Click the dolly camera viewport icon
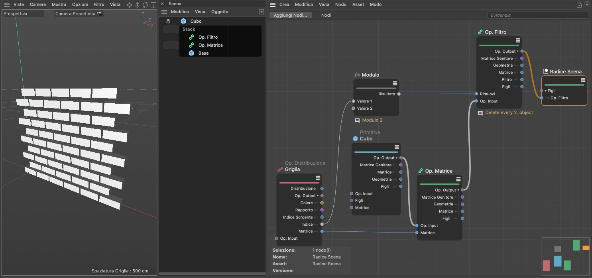The width and height of the screenshot is (592, 278). coord(137,5)
